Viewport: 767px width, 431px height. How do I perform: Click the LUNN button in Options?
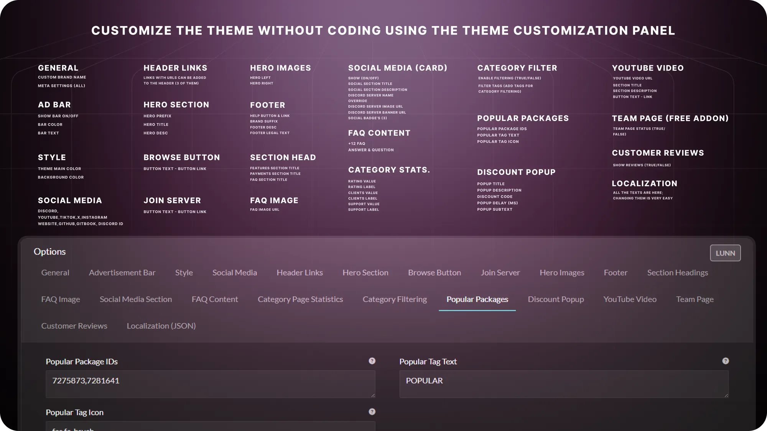tap(725, 253)
